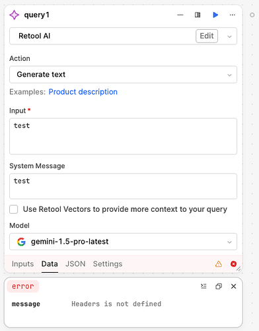Open the gemini-1.5-pro-latest model dropdown
Image resolution: width=259 pixels, height=331 pixels.
pos(123,242)
